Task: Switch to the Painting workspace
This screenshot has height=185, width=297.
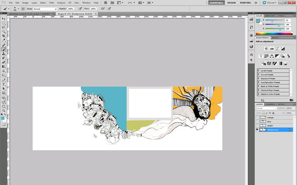Action: point(245,3)
